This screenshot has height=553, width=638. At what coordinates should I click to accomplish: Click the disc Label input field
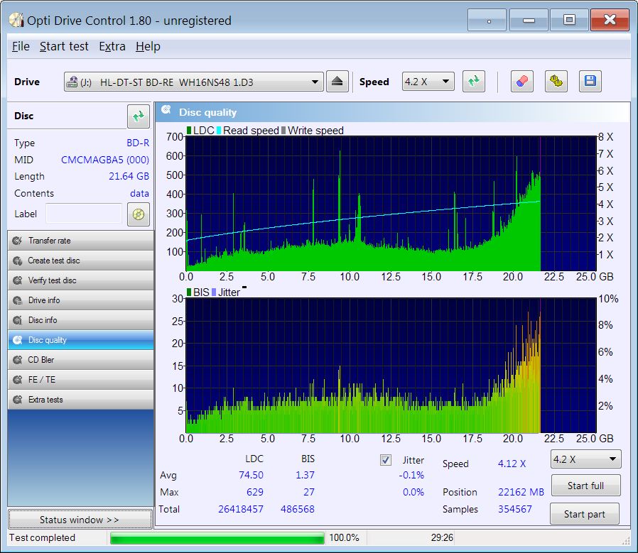(x=84, y=214)
